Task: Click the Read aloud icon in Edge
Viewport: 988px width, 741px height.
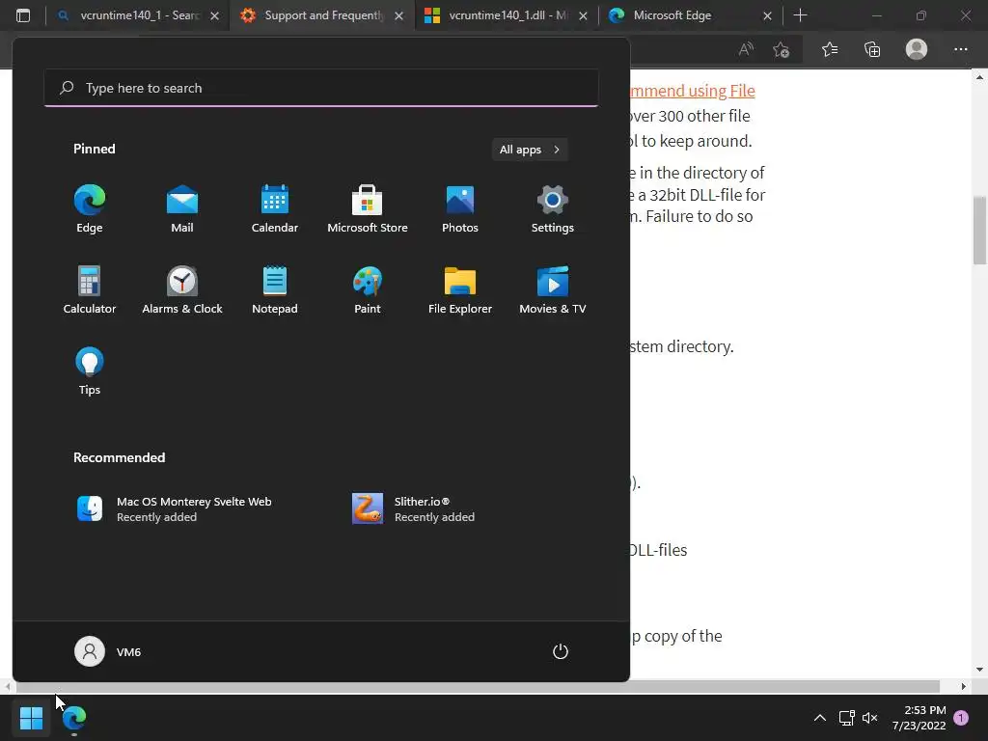Action: point(746,49)
